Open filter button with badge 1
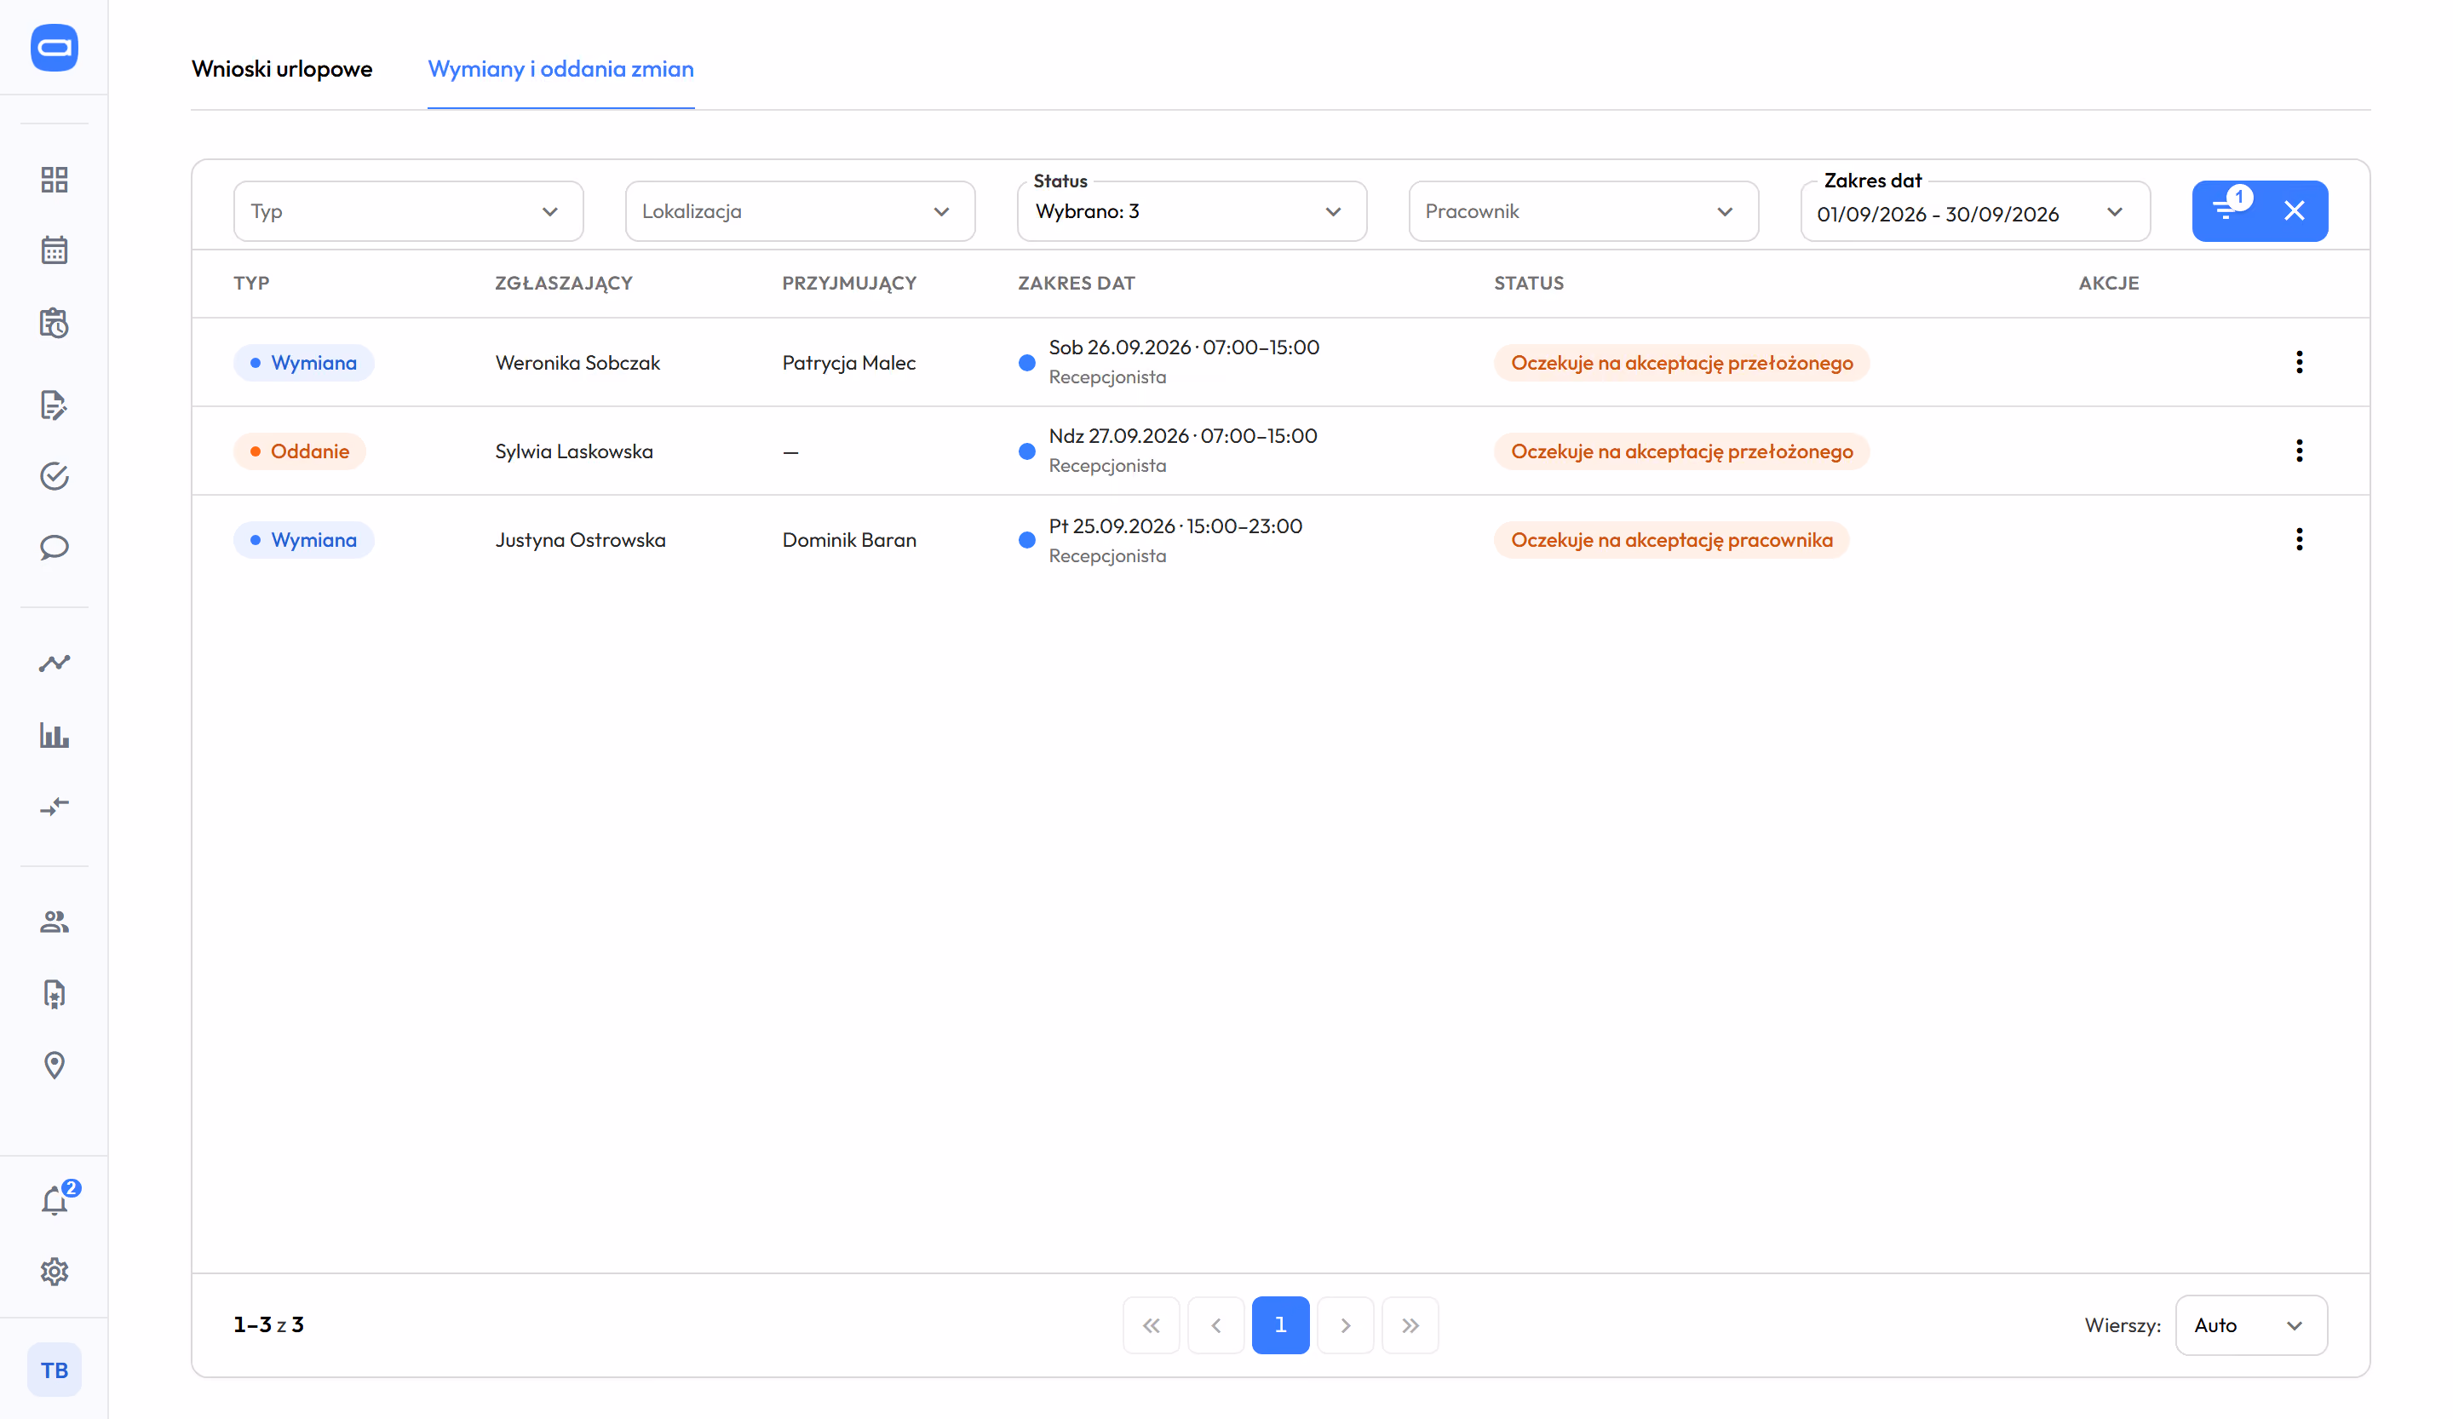Screen dimensions: 2453x1419 click(x=2226, y=210)
